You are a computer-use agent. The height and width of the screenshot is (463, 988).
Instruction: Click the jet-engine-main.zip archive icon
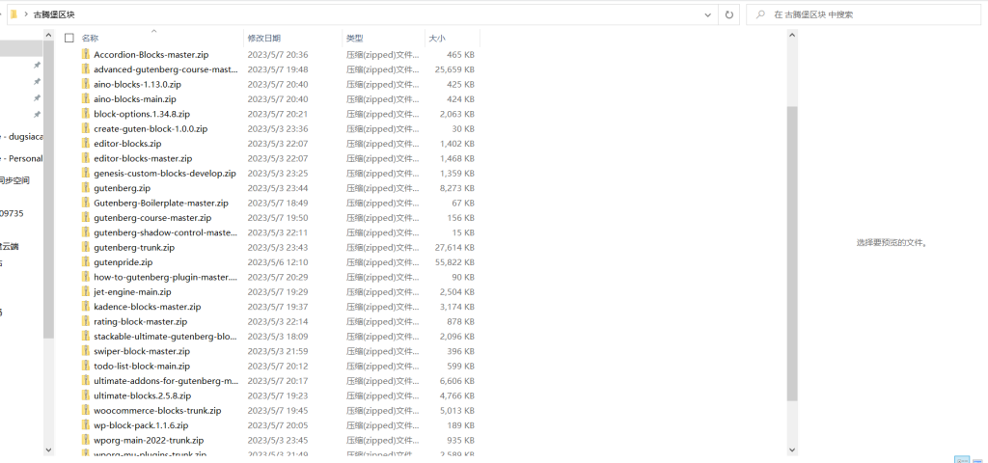[x=86, y=291]
